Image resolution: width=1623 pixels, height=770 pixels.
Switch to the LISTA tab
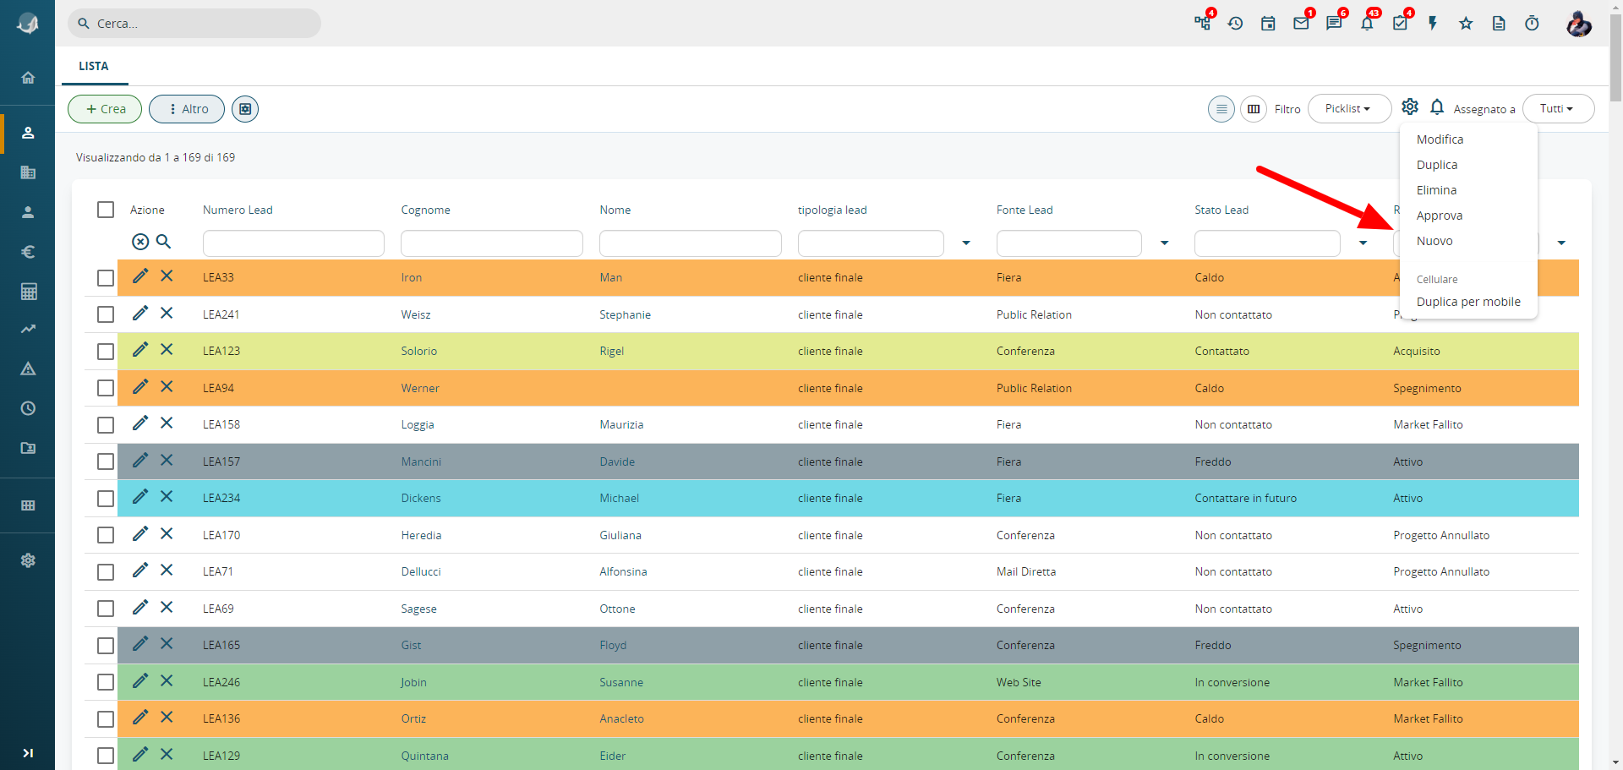tap(94, 66)
